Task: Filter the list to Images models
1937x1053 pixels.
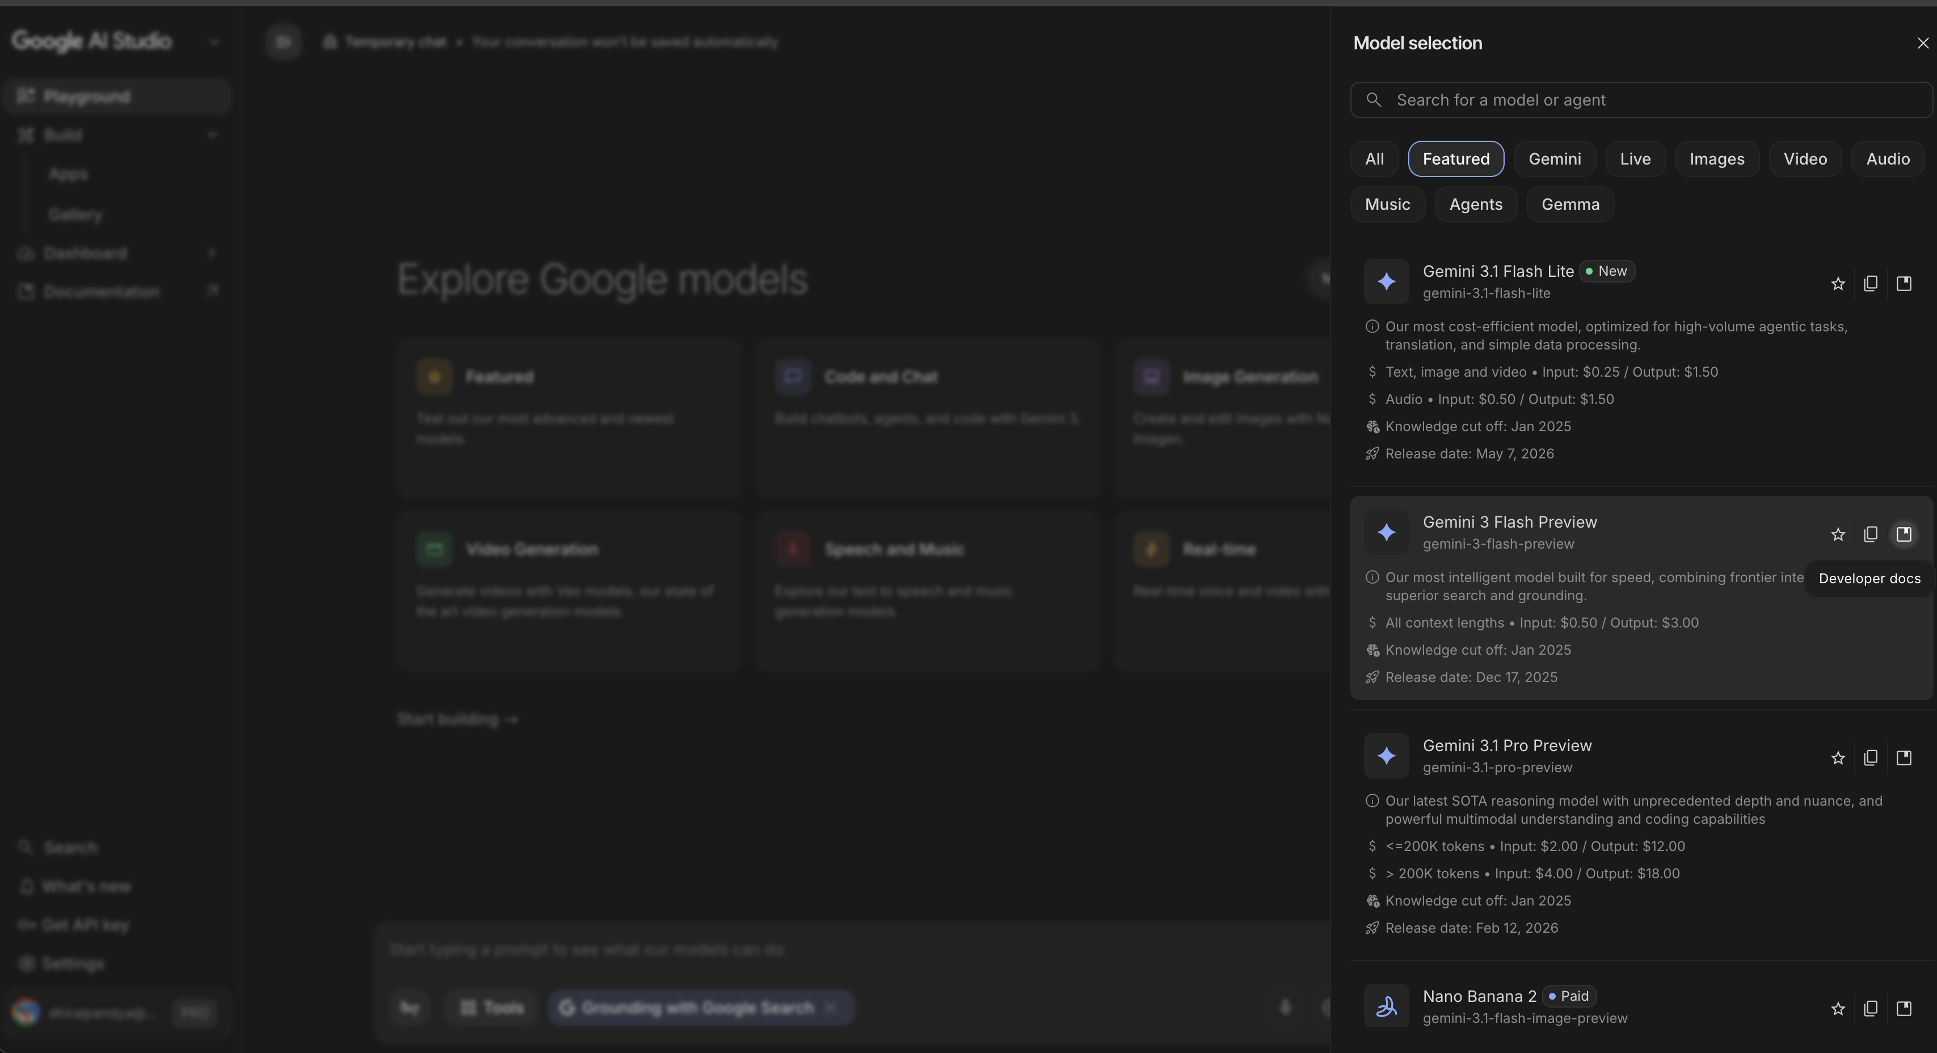Action: [x=1717, y=159]
